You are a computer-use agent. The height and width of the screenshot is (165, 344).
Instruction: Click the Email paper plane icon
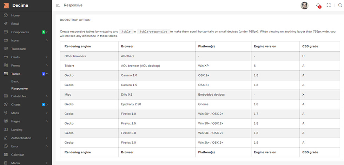(x=6, y=23)
